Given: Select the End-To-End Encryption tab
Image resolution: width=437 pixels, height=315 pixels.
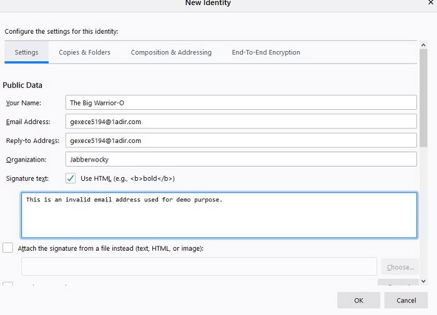Looking at the screenshot, I should pyautogui.click(x=266, y=52).
